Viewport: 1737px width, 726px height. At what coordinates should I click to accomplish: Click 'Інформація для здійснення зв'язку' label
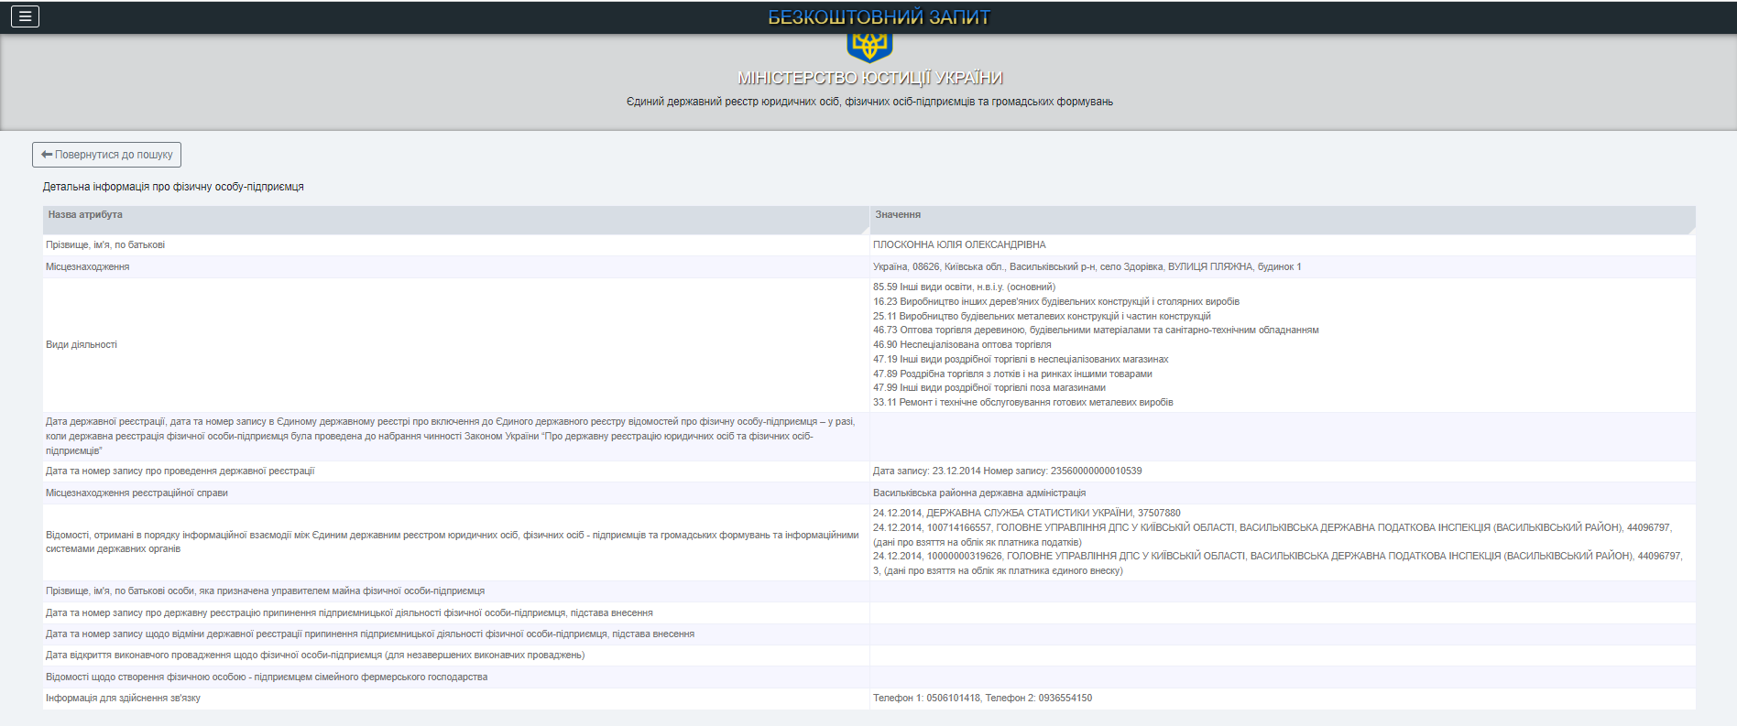[x=123, y=699]
